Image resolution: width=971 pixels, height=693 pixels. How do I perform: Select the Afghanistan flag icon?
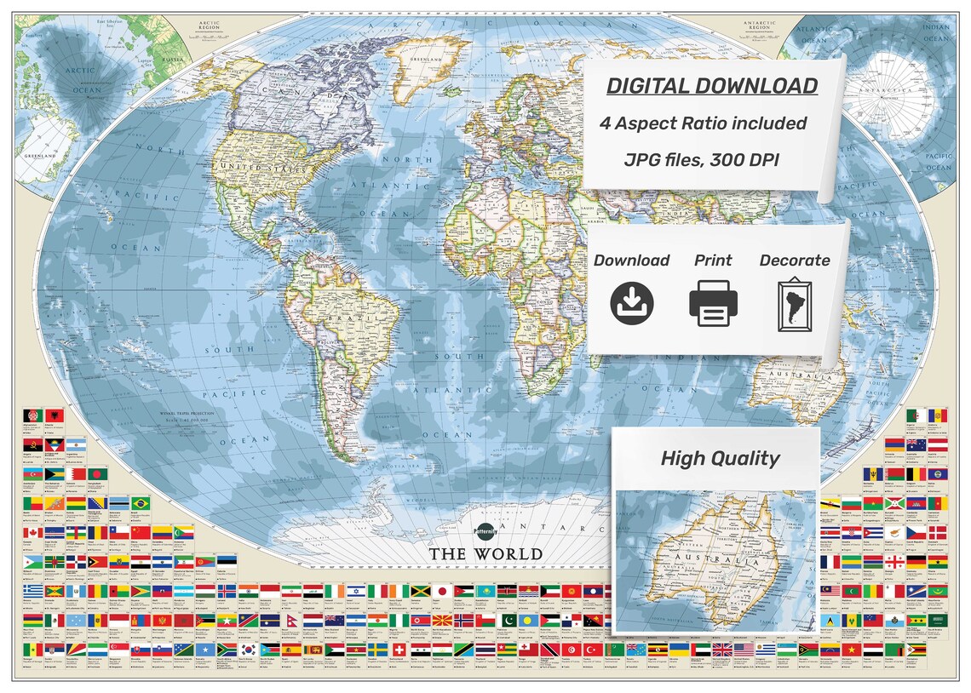(x=31, y=415)
